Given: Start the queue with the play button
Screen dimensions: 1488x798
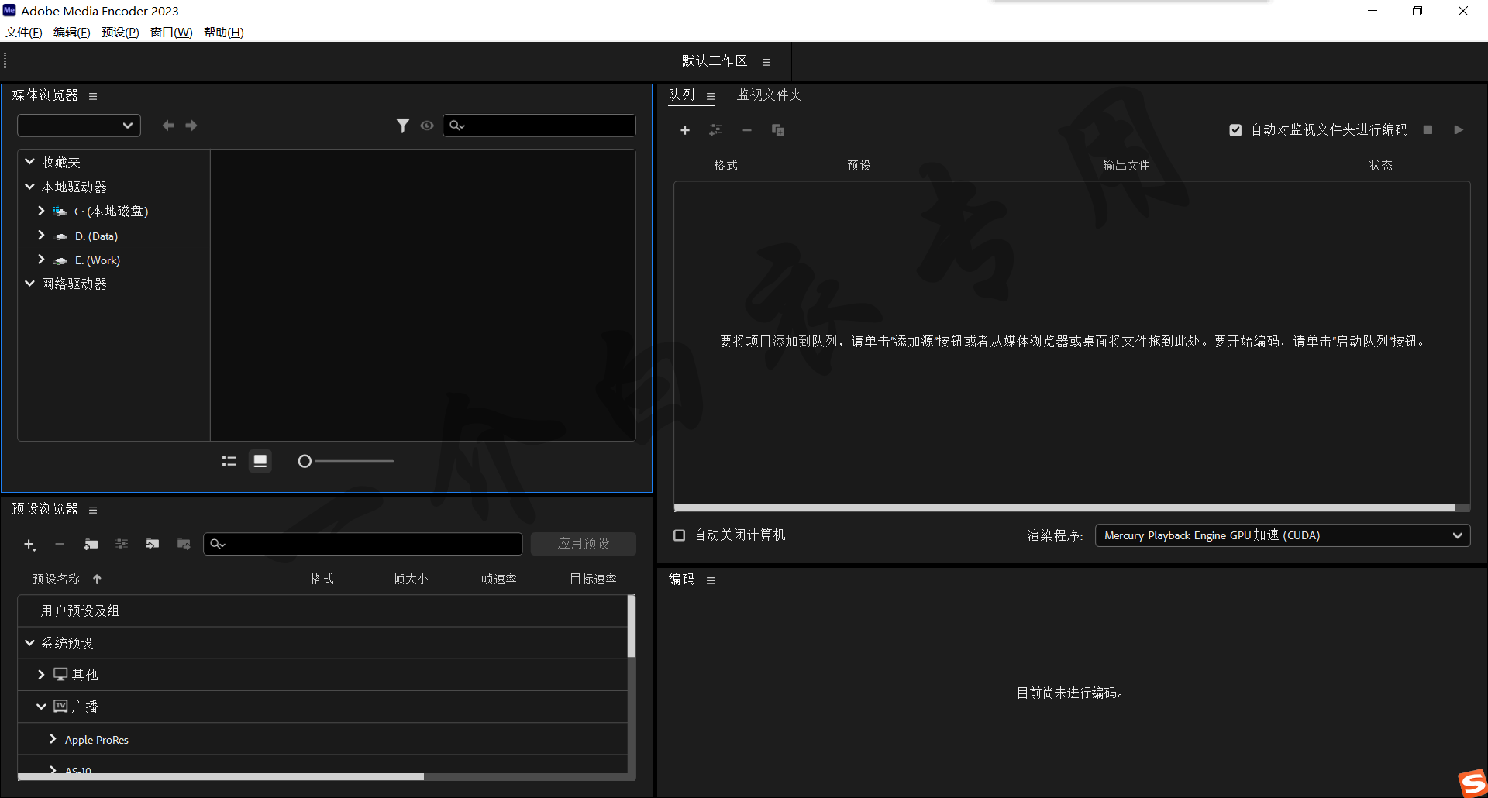Looking at the screenshot, I should 1459,129.
